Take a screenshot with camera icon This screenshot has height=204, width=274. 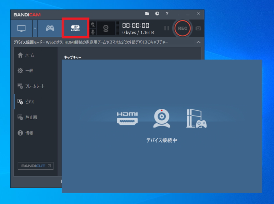click(198, 28)
